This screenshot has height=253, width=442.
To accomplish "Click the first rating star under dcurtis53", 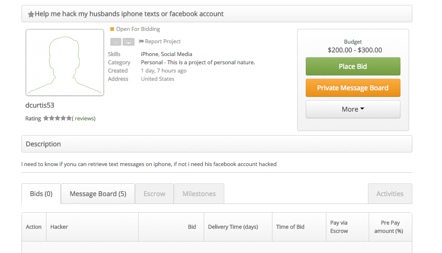I will tap(46, 118).
